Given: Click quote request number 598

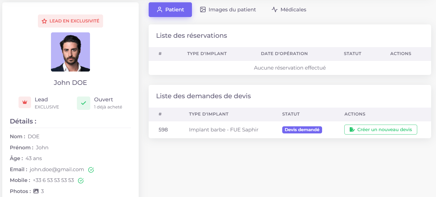Looking at the screenshot, I should pos(163,130).
